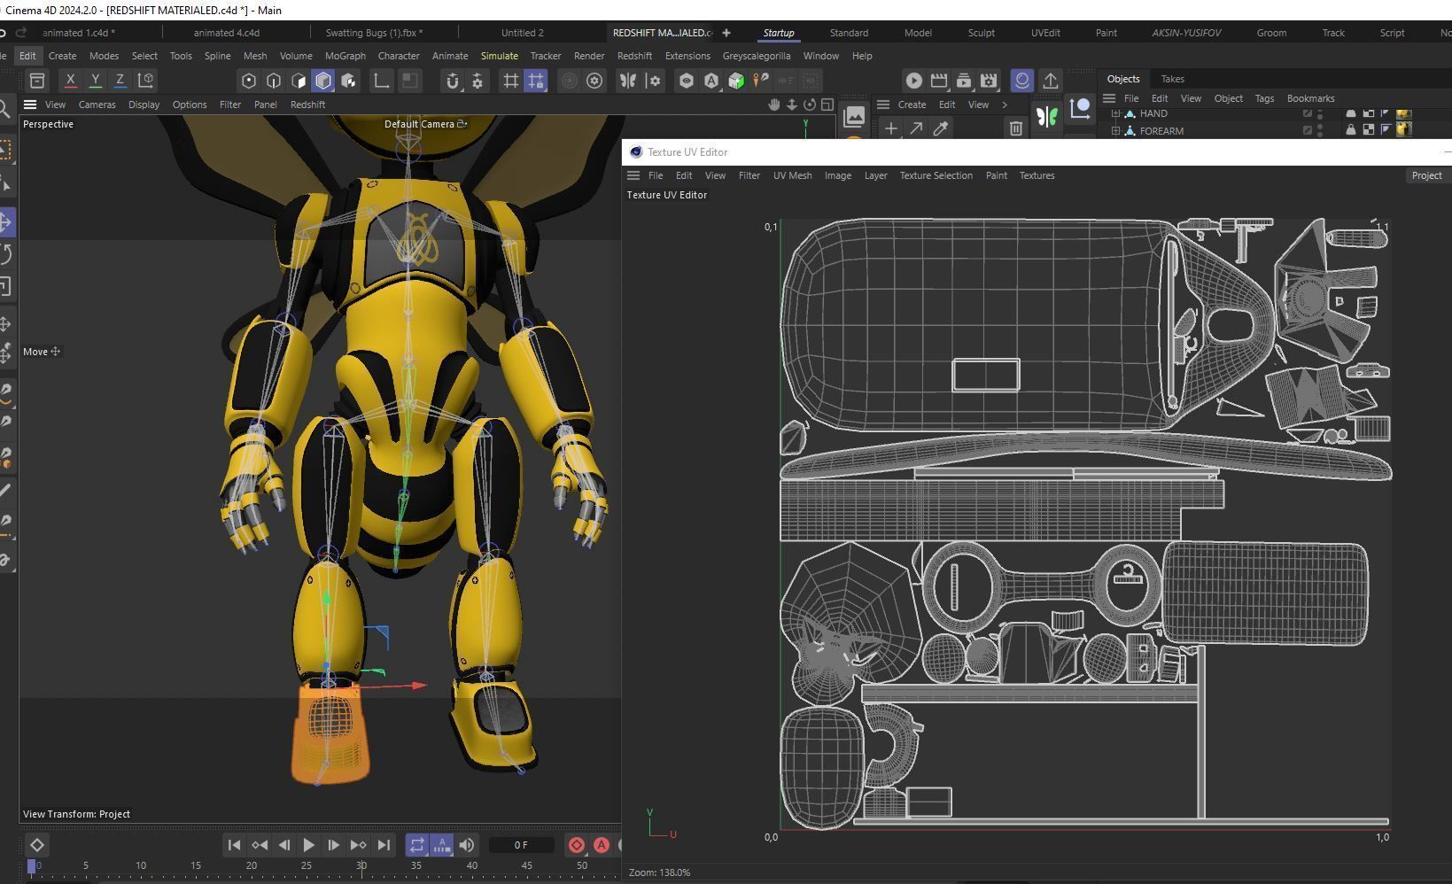This screenshot has height=884, width=1452.
Task: Toggle loop playback button
Action: (x=416, y=845)
